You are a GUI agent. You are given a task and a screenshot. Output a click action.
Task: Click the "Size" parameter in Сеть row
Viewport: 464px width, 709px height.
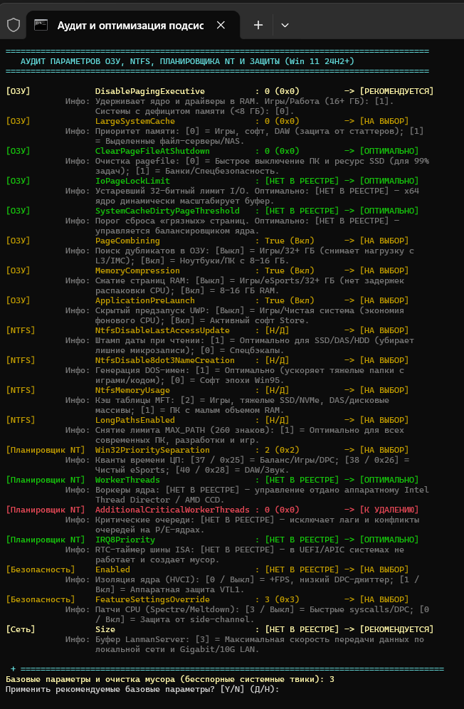pos(105,629)
